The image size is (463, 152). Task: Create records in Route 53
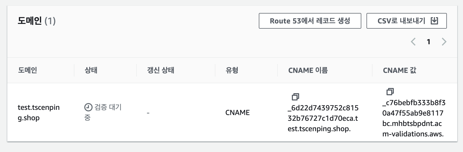310,21
